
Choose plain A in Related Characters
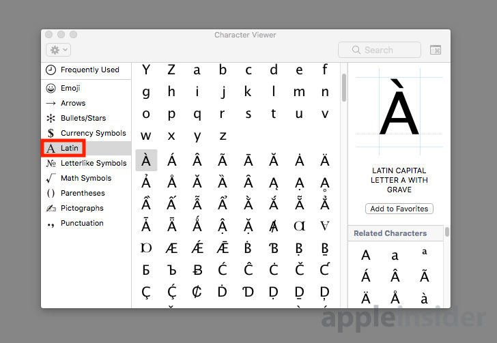366,255
